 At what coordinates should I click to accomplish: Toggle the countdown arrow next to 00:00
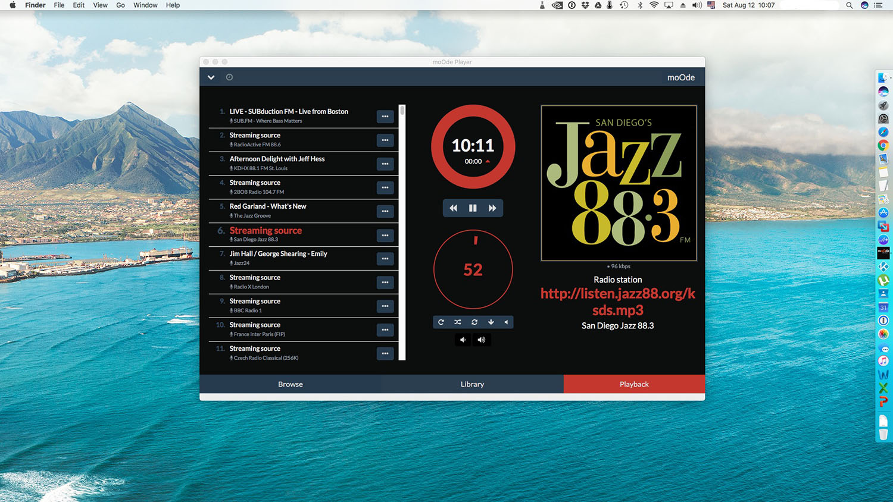tap(488, 161)
